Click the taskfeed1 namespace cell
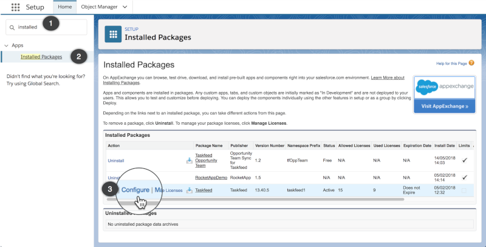This screenshot has height=247, width=486. coord(296,190)
